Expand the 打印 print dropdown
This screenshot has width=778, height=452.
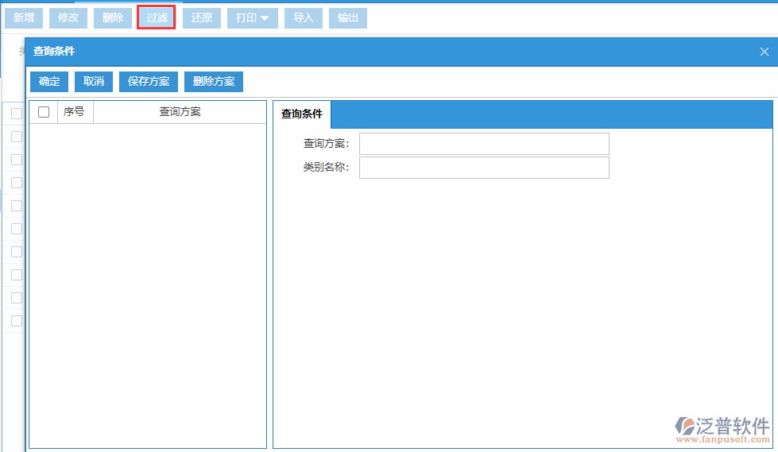(x=252, y=17)
